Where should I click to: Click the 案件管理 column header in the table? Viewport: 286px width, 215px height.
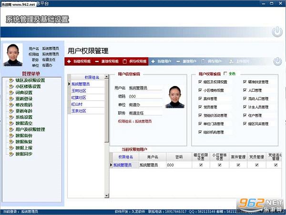(x=238, y=157)
